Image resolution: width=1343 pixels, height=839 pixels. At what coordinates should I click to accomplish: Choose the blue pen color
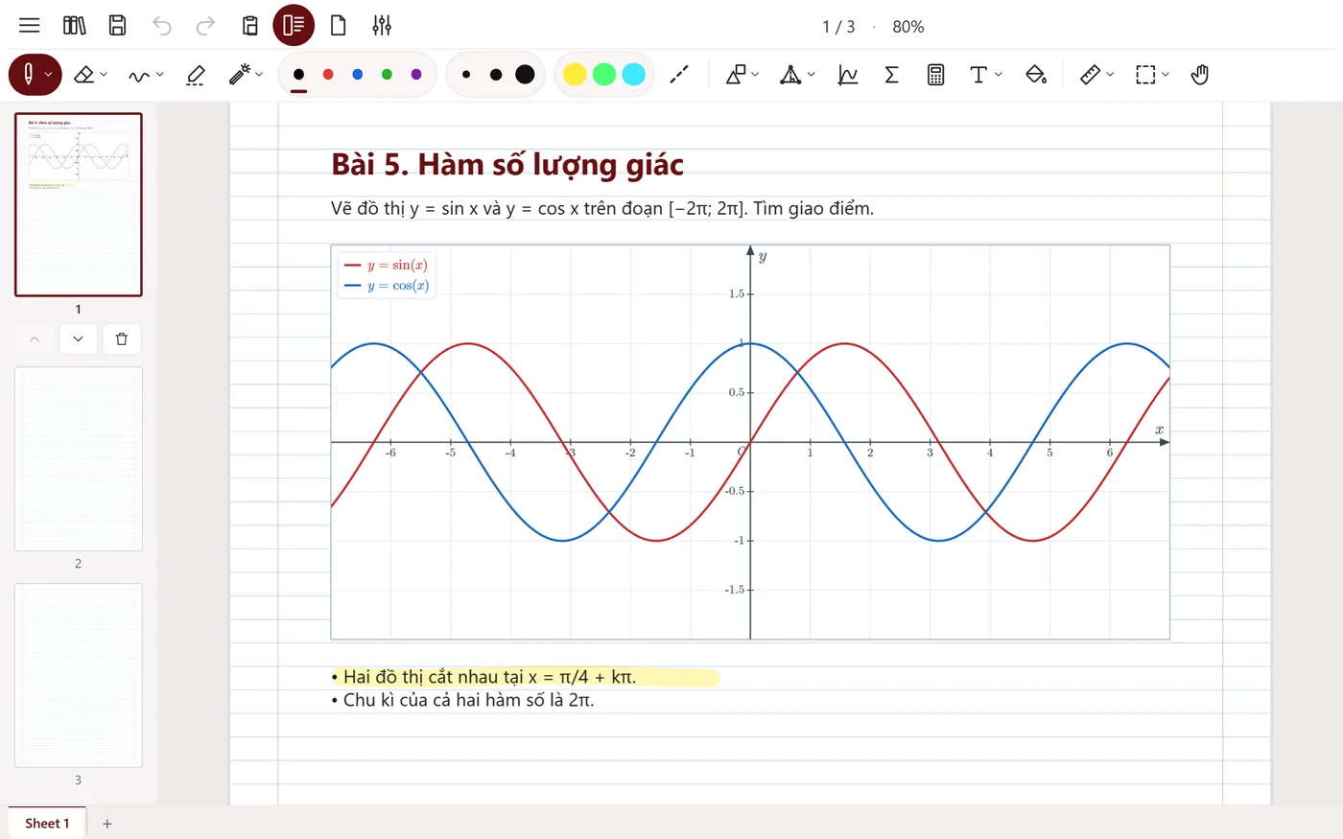click(358, 75)
